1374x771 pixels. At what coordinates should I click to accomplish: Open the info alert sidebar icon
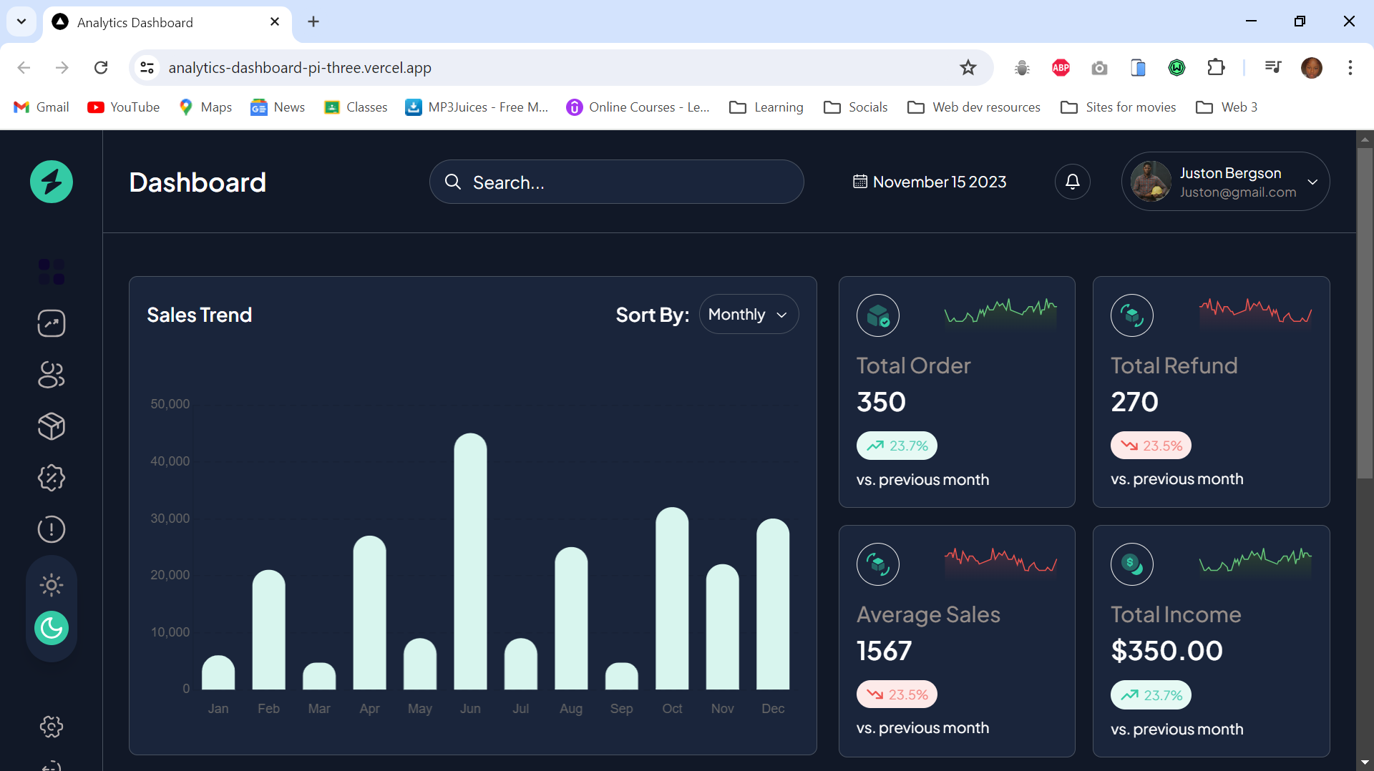[x=52, y=529]
